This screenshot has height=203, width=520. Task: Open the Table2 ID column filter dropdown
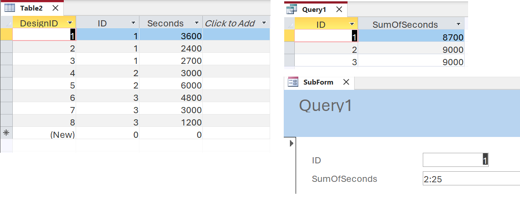133,23
